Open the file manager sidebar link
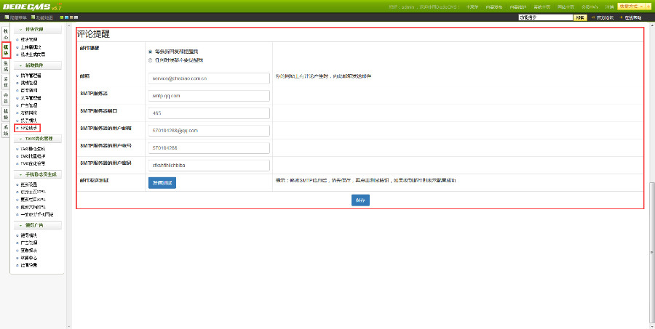This screenshot has height=329, width=655. coord(31,98)
